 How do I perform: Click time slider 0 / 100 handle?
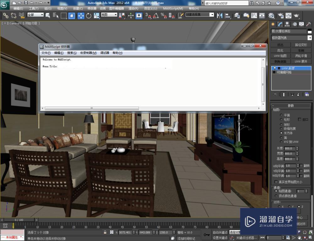(19, 220)
